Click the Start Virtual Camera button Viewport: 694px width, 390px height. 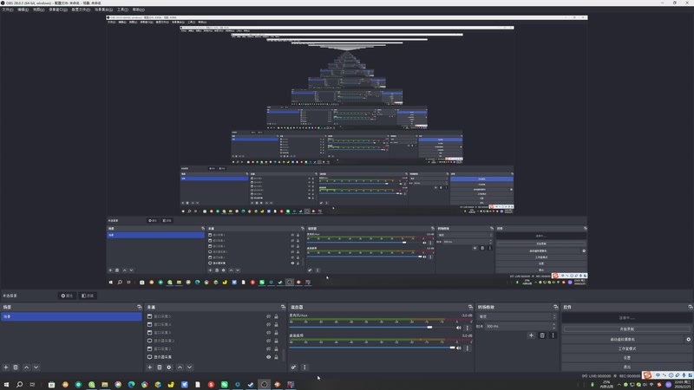[622, 339]
